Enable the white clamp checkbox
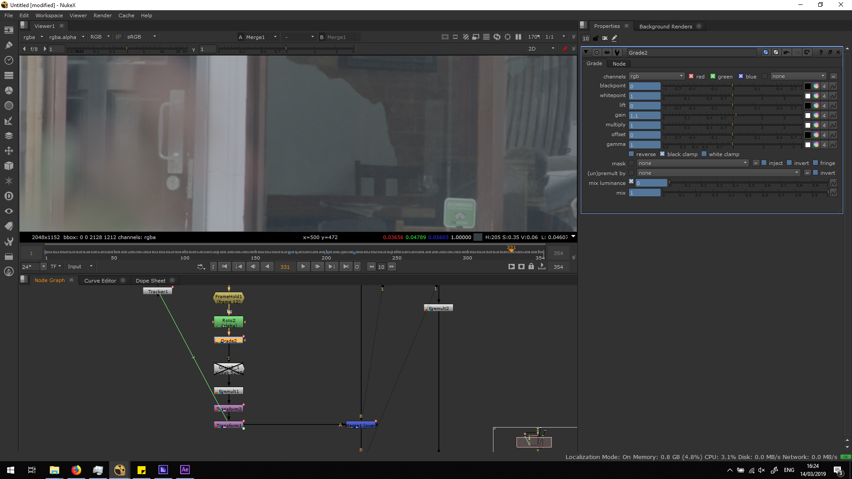The height and width of the screenshot is (479, 852). [x=704, y=154]
